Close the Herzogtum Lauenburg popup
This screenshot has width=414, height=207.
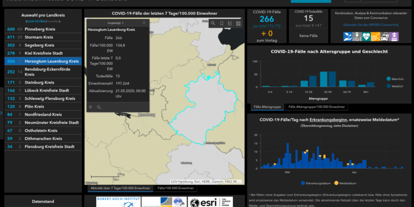coord(144,23)
